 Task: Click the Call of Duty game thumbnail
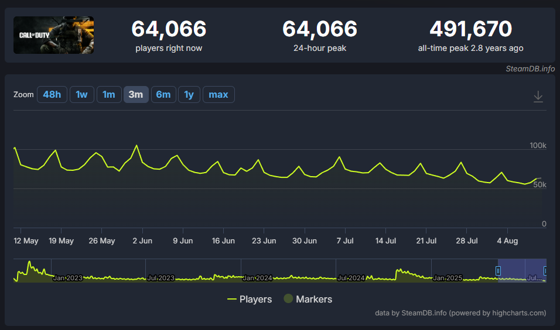click(53, 35)
